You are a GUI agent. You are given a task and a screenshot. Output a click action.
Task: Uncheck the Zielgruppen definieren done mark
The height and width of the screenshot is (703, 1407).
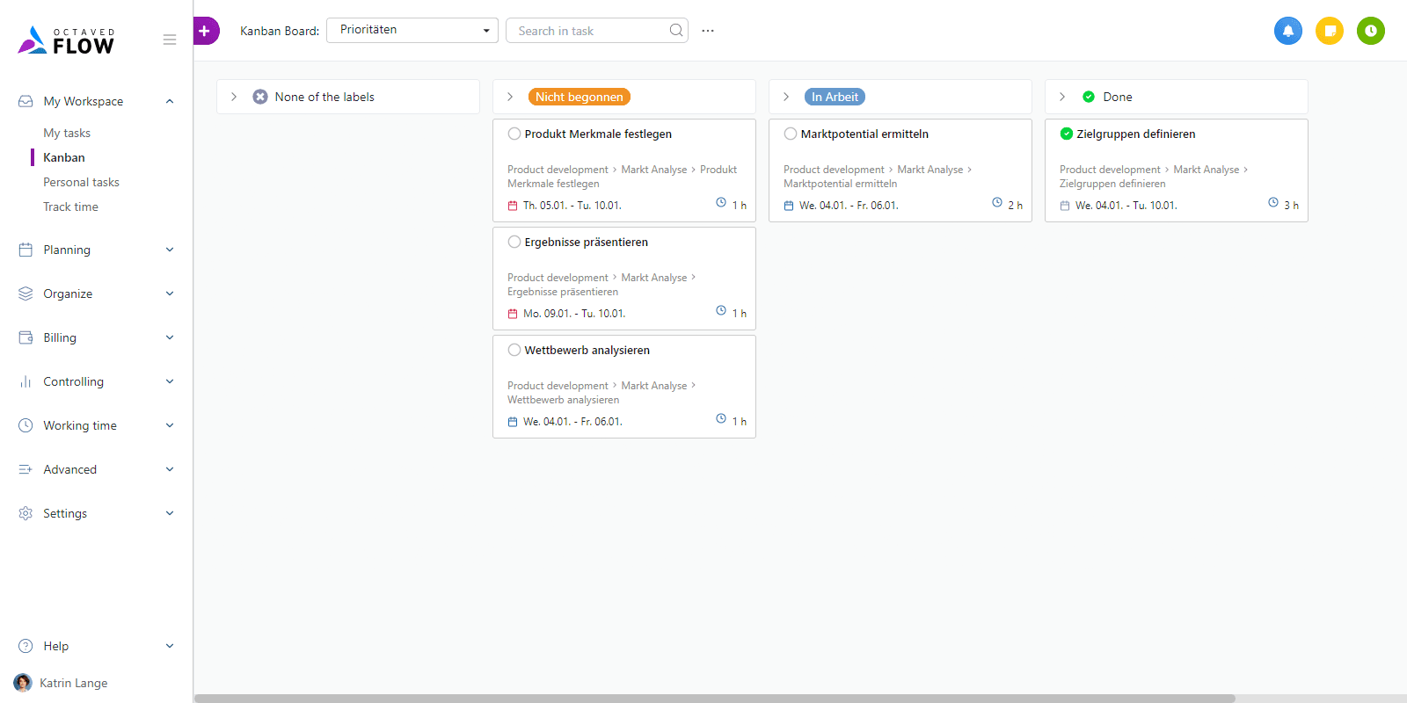coord(1067,134)
